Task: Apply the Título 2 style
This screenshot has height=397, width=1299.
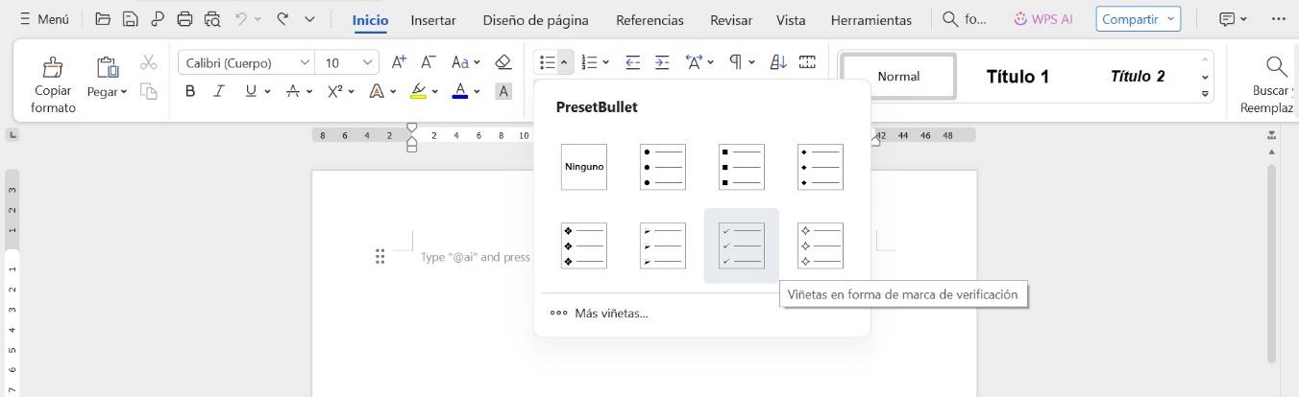Action: click(x=1138, y=77)
